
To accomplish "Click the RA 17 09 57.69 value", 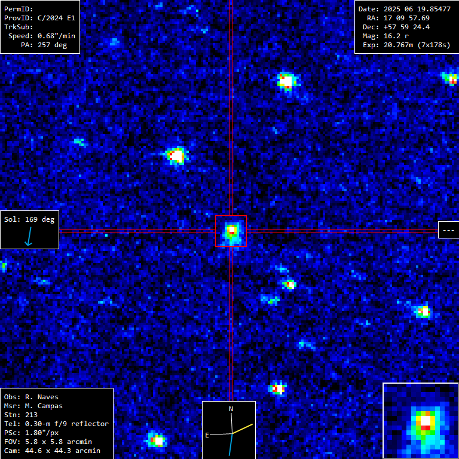I will point(398,18).
